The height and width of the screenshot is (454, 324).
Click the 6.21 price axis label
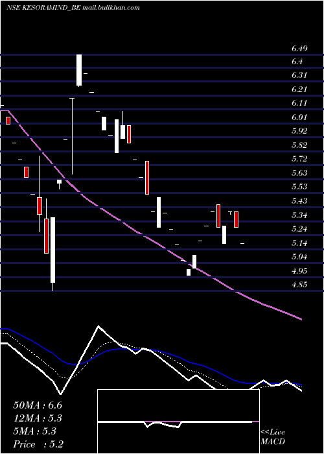coord(299,90)
